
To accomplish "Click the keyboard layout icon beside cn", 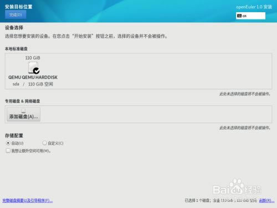I will pyautogui.click(x=239, y=16).
